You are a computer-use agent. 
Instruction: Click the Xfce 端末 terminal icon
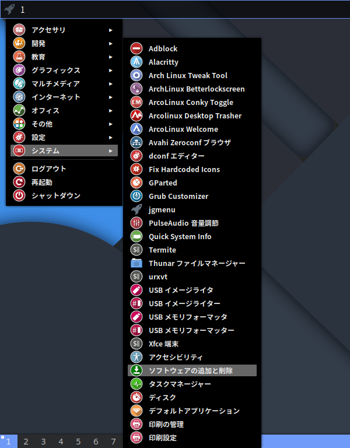136,344
